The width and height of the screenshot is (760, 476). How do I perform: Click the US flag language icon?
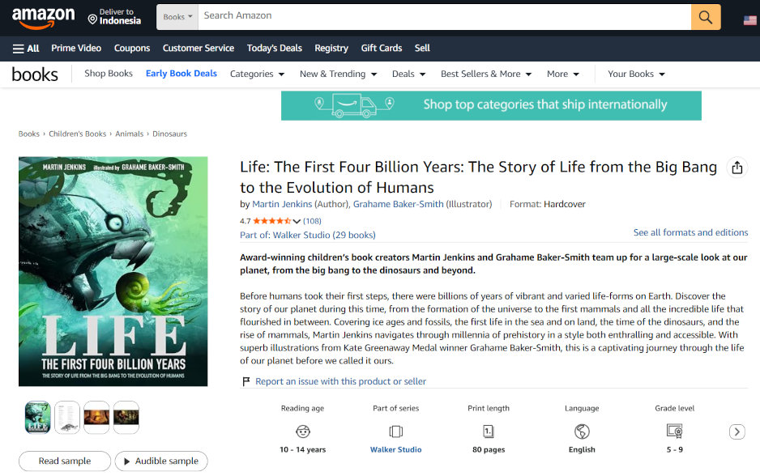pos(749,20)
